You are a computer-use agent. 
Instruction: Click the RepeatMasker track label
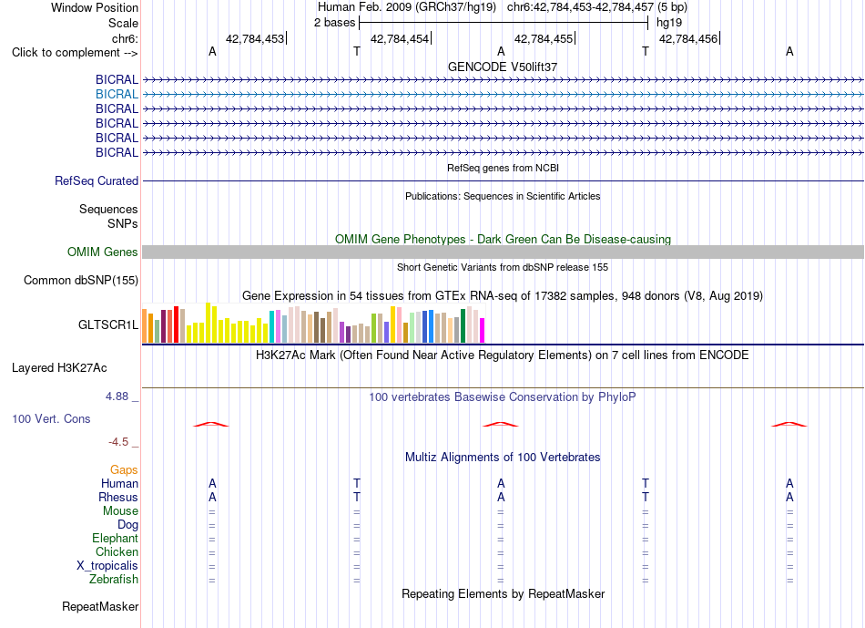pos(100,606)
